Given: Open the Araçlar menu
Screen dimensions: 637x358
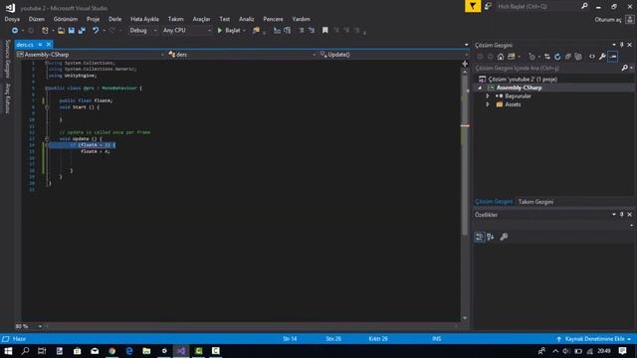Looking at the screenshot, I should pos(201,19).
